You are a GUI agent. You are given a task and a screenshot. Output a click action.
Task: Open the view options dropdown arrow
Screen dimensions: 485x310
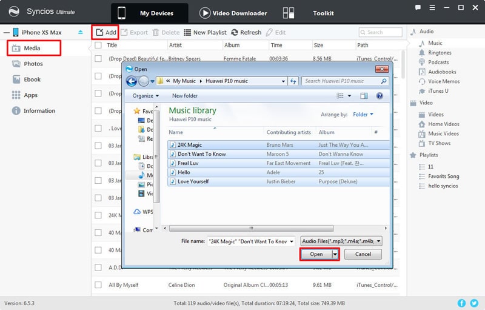click(350, 96)
